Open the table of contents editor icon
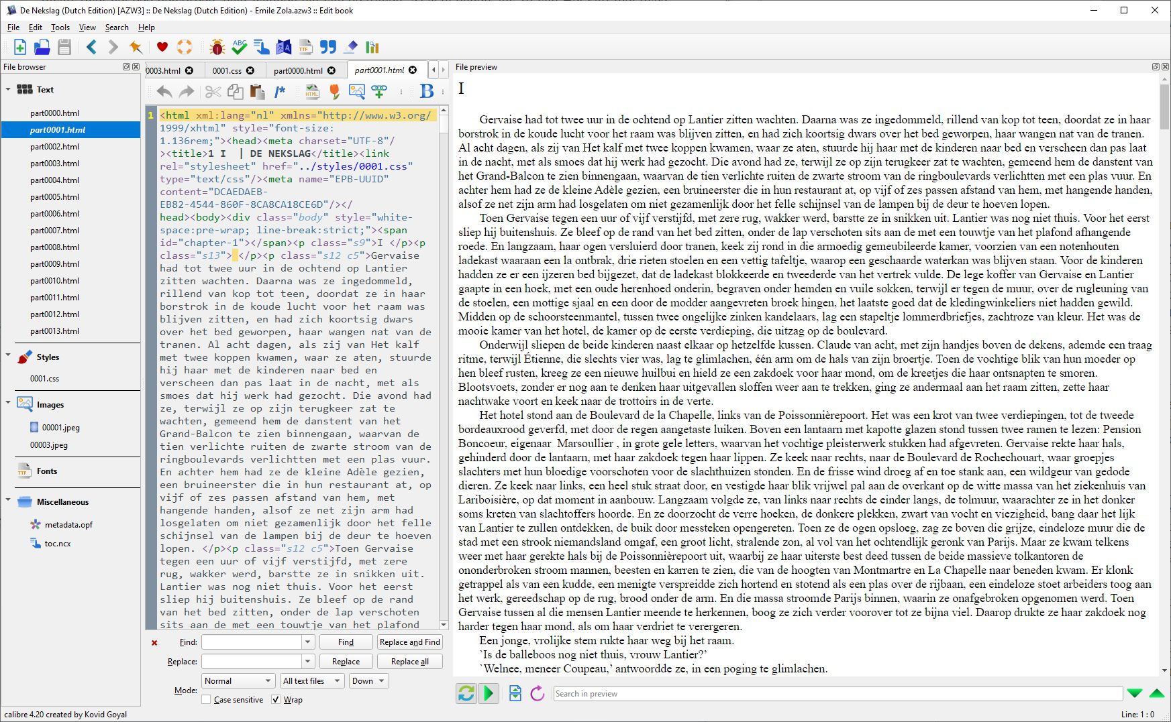 pyautogui.click(x=262, y=47)
